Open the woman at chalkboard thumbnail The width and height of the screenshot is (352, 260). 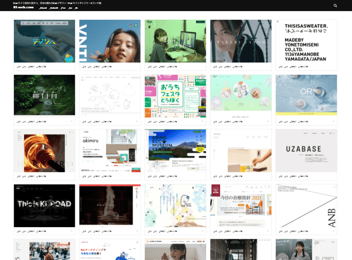coord(306,250)
